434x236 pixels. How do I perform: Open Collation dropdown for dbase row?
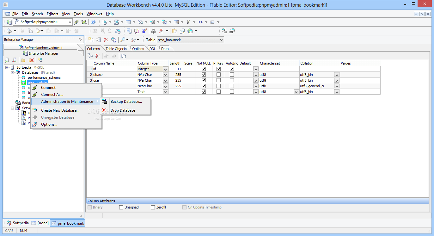pos(337,75)
